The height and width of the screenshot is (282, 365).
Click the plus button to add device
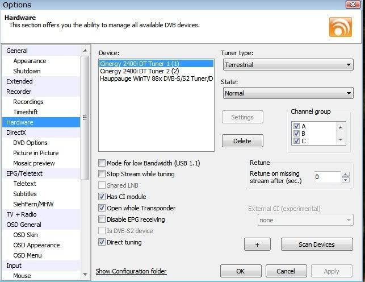pos(257,244)
